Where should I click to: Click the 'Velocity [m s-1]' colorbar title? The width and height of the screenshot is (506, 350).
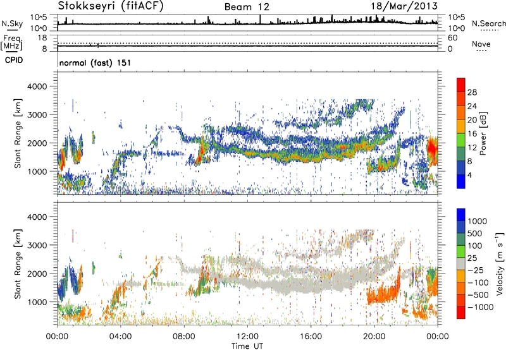[x=500, y=263]
